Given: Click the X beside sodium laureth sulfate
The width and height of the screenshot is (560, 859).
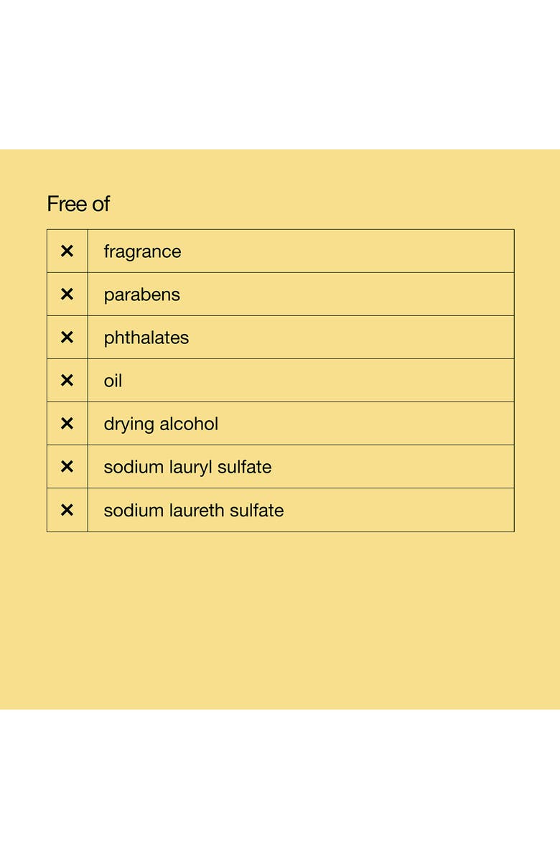Looking at the screenshot, I should pyautogui.click(x=67, y=510).
